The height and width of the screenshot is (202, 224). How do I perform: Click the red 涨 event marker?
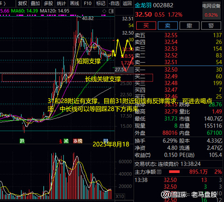click(x=76, y=141)
